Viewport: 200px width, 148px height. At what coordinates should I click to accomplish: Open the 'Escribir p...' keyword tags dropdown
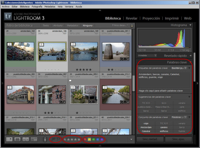179,68
